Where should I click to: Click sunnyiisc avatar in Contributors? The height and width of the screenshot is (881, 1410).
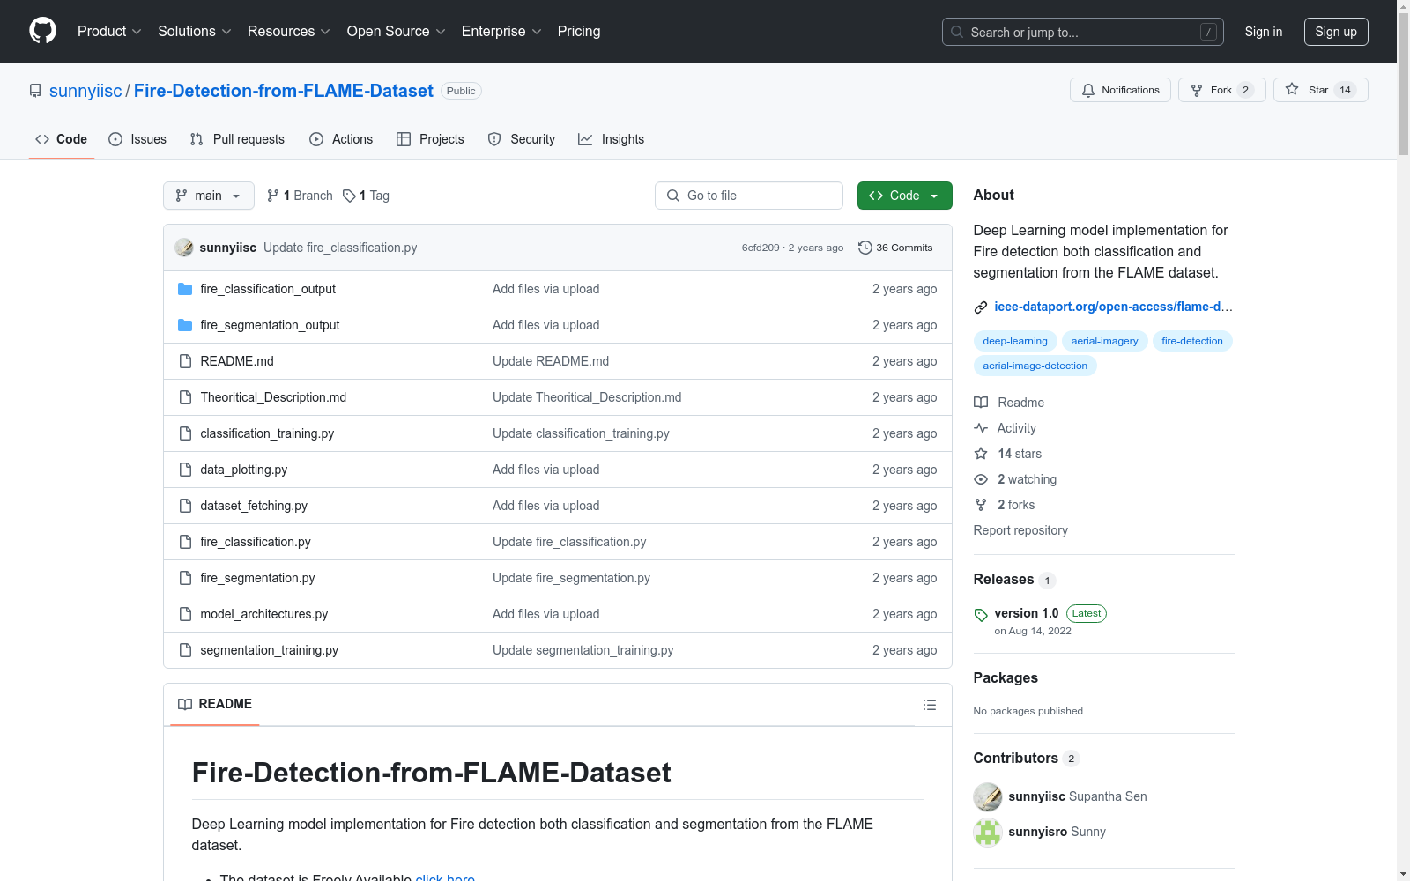pyautogui.click(x=988, y=796)
